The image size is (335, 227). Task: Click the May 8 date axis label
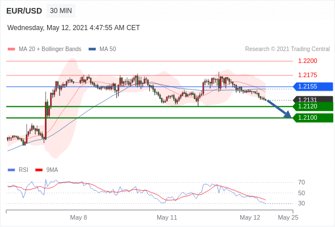pyautogui.click(x=78, y=217)
